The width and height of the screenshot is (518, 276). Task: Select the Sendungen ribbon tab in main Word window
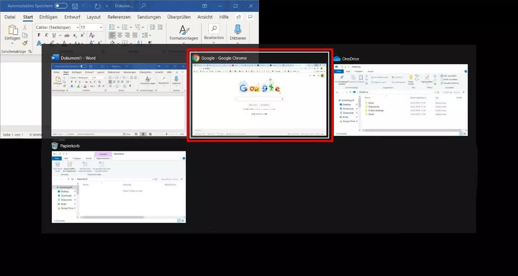pos(149,17)
